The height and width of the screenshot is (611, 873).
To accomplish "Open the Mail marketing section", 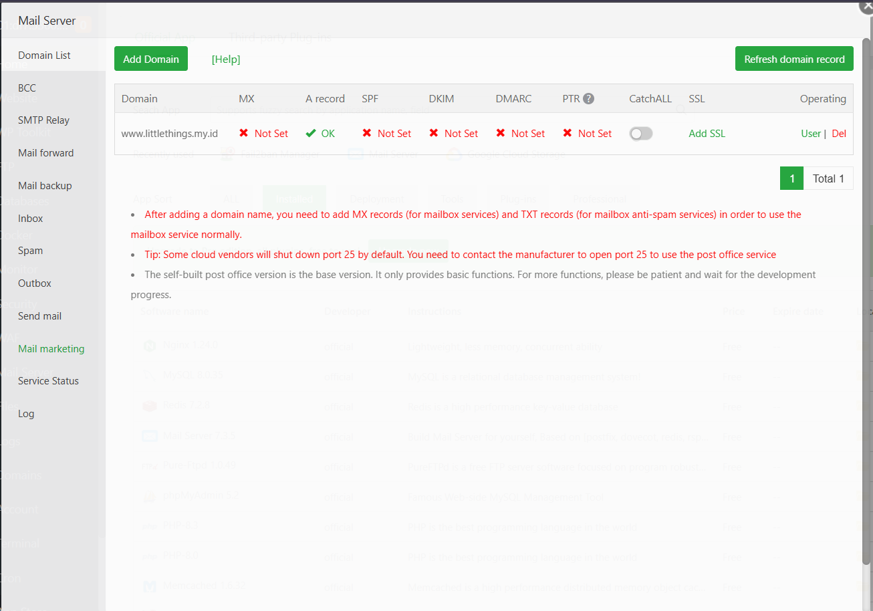I will coord(51,348).
